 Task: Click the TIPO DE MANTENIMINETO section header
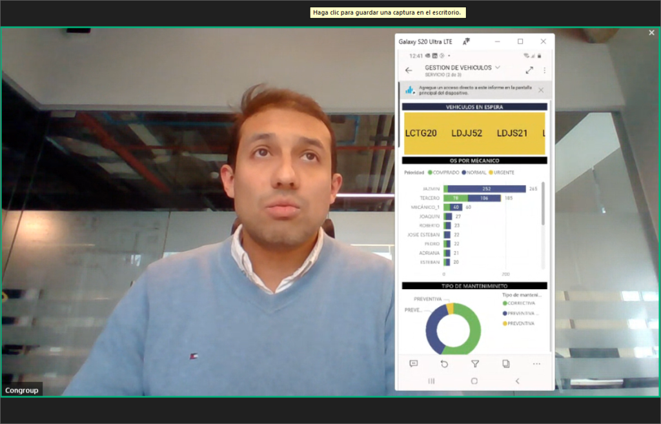[x=474, y=286]
